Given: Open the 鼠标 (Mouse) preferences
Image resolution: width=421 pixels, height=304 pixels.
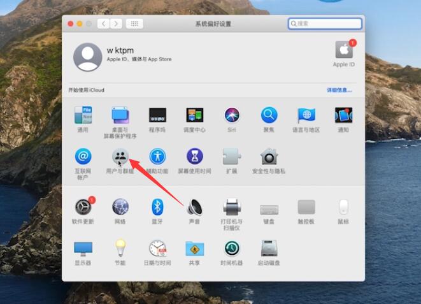Looking at the screenshot, I should click(343, 206).
